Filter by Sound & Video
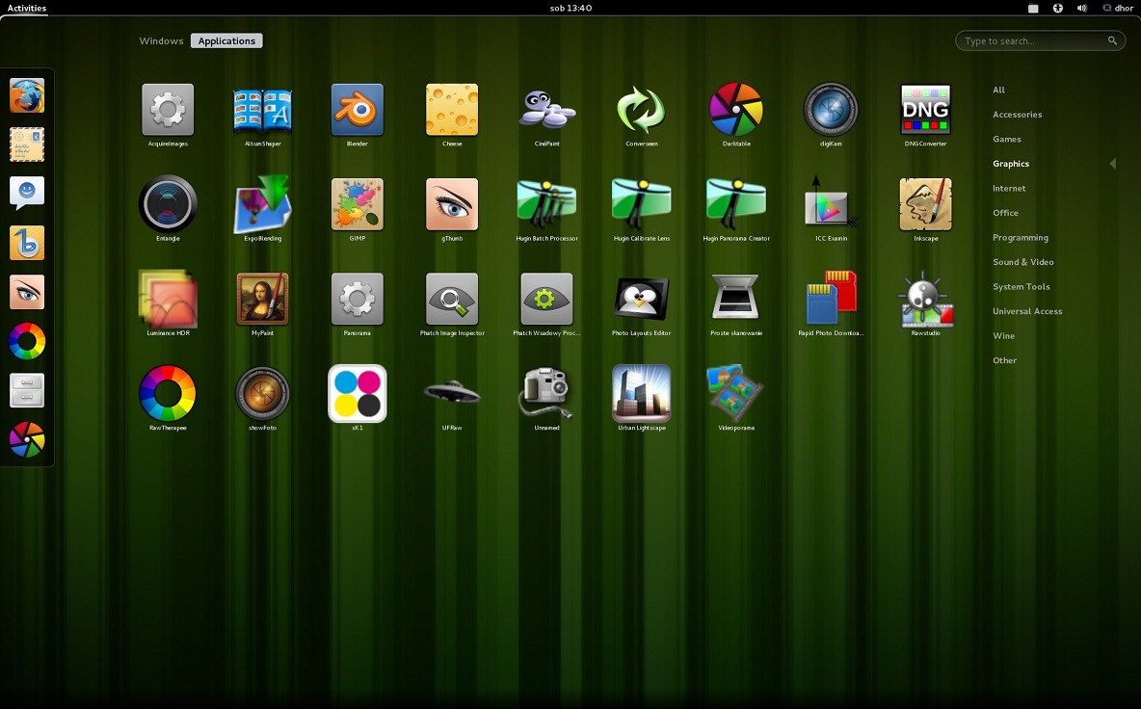Image resolution: width=1141 pixels, height=709 pixels. [x=1023, y=262]
